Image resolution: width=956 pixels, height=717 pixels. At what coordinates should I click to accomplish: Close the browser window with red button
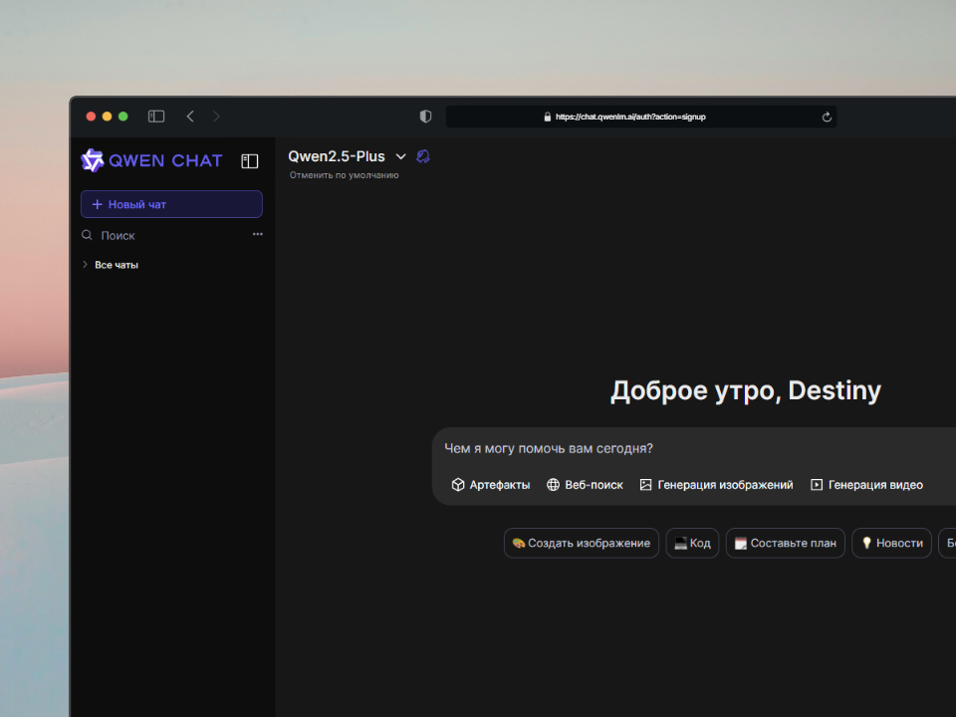91,116
